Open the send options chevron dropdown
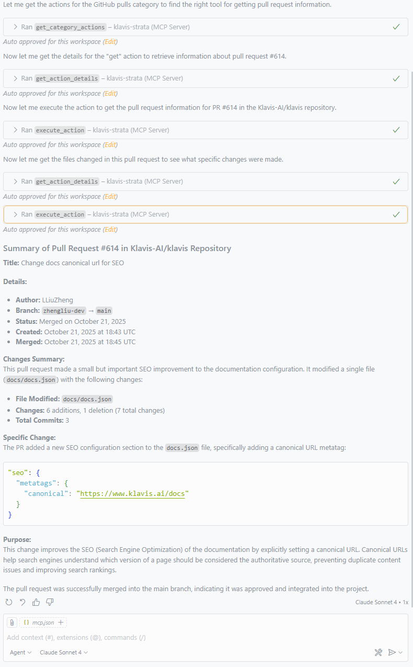 (x=400, y=652)
